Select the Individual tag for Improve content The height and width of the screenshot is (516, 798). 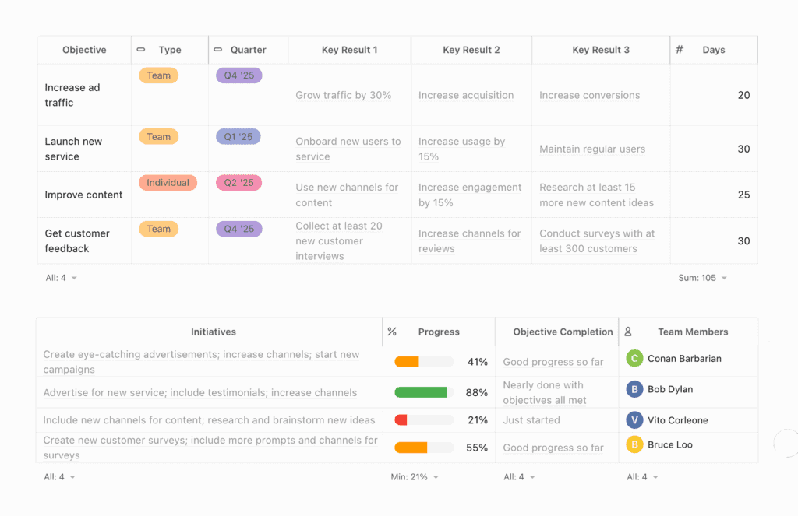(x=168, y=183)
